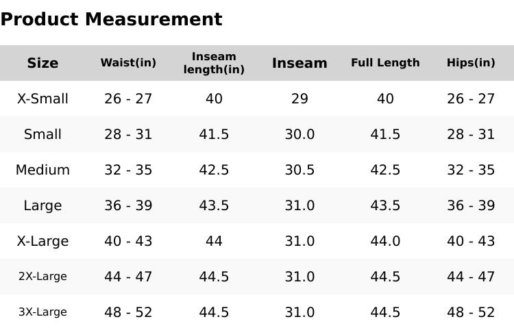Click the Waist(in) column header
The height and width of the screenshot is (330, 514).
128,63
